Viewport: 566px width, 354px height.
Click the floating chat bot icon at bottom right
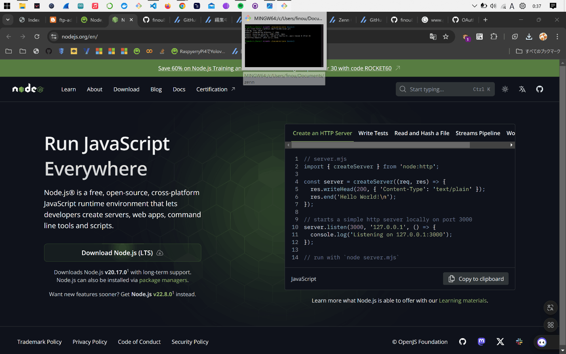(542, 342)
